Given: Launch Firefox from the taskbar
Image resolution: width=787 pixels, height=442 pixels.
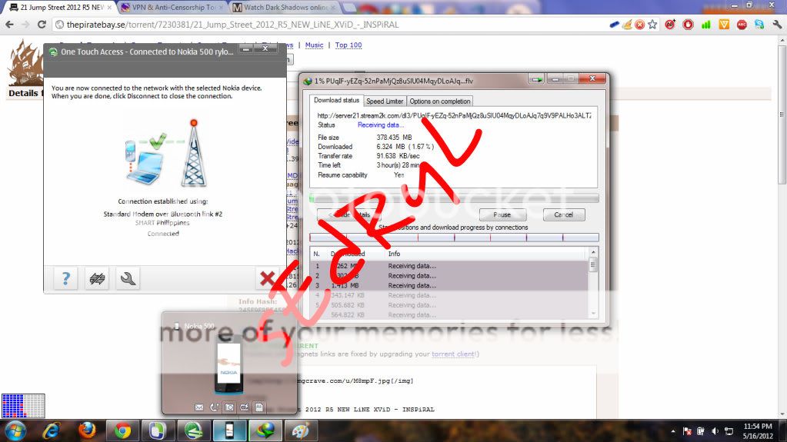Looking at the screenshot, I should pyautogui.click(x=86, y=430).
